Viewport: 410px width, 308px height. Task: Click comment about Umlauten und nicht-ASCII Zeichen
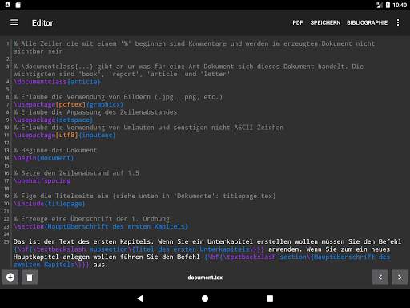click(148, 128)
